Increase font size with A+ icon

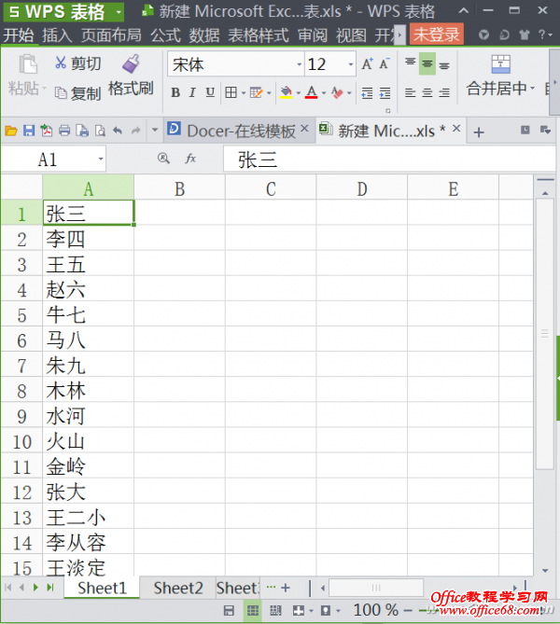(x=367, y=63)
